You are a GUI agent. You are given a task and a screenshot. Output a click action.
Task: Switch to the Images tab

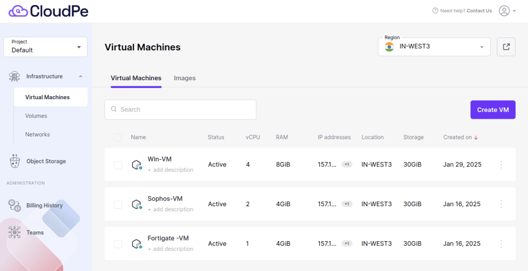(x=185, y=78)
